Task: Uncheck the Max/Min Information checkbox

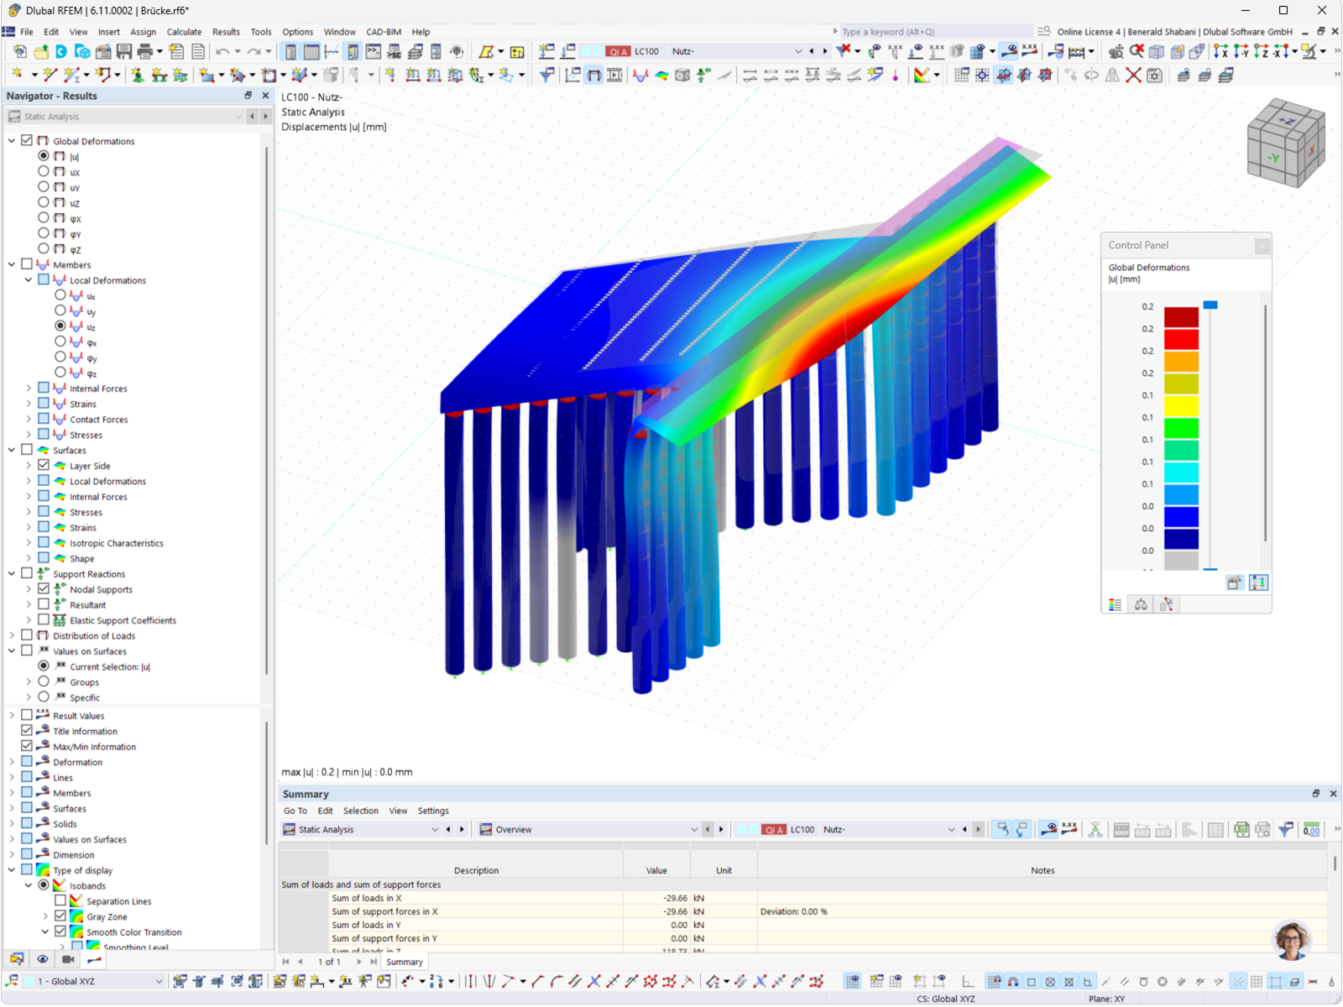Action: (27, 747)
